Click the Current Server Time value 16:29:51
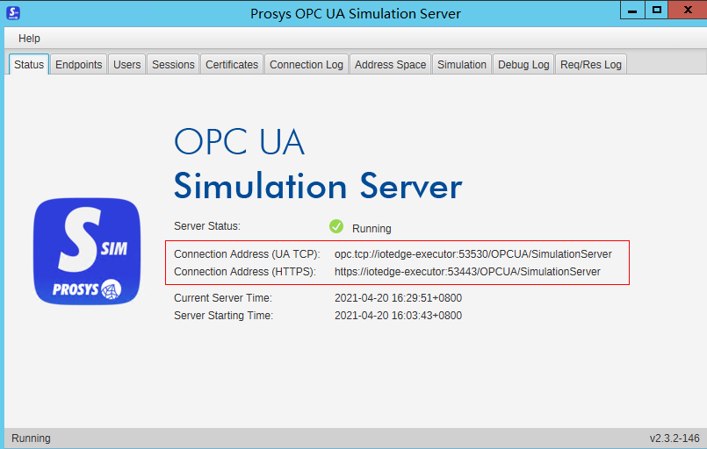The image size is (707, 449). tap(398, 298)
